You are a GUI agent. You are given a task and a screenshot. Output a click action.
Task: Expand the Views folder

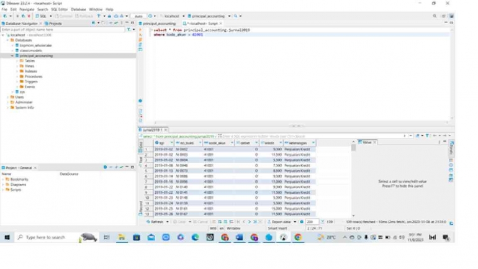coord(17,66)
